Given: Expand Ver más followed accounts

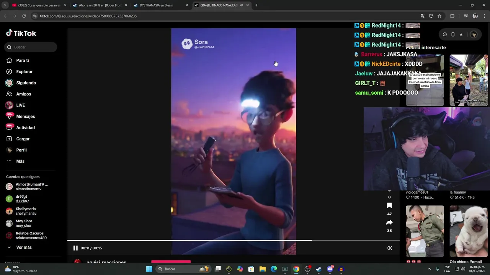Looking at the screenshot, I should coord(19,247).
